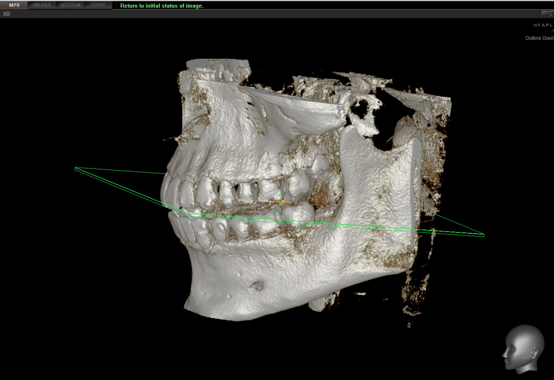Click the head orientation indicator
The width and height of the screenshot is (554, 380).
523,349
